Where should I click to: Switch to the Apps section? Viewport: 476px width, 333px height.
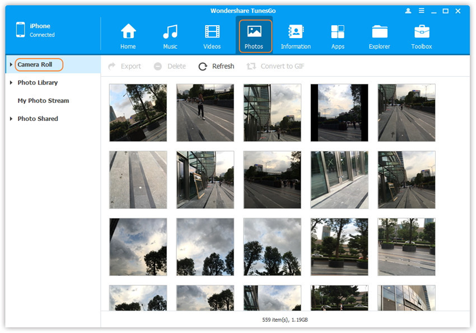click(338, 32)
